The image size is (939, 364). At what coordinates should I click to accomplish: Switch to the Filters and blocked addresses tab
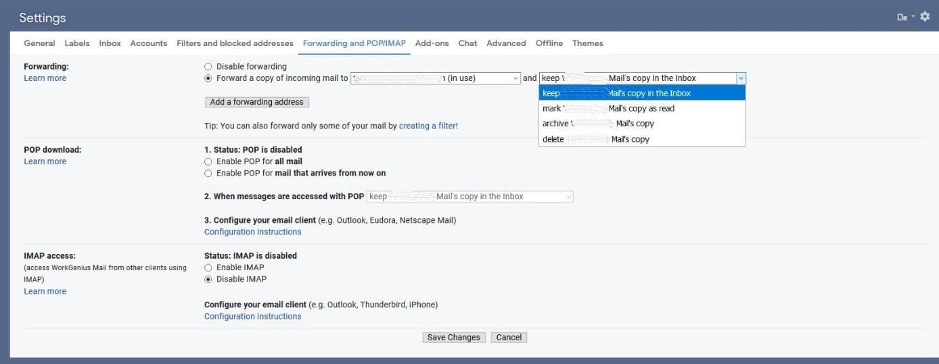pyautogui.click(x=235, y=43)
